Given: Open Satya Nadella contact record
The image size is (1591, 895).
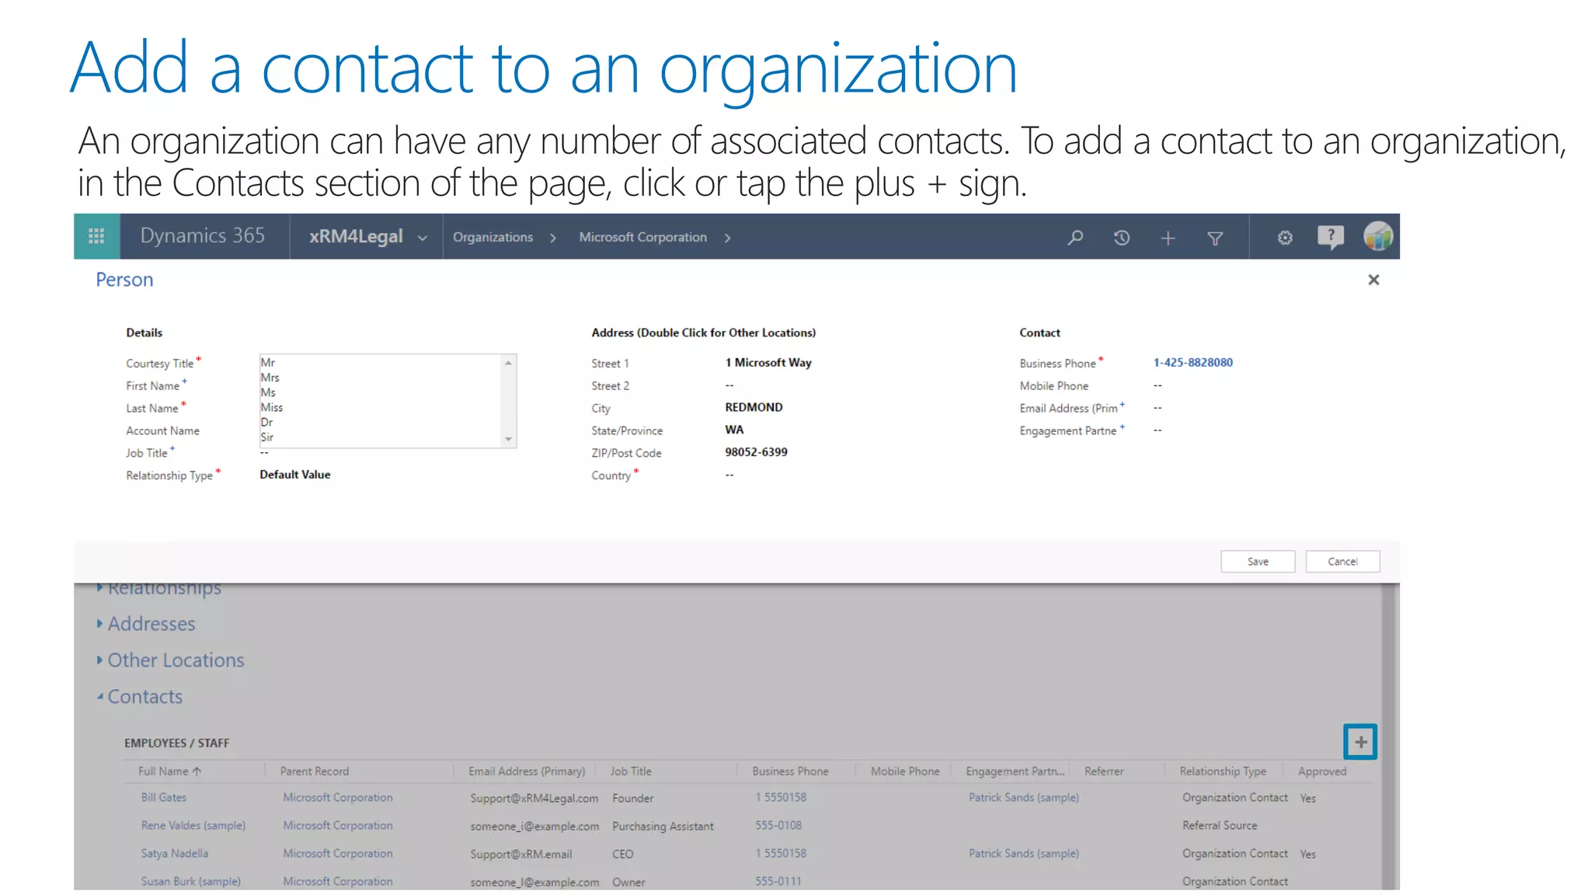Looking at the screenshot, I should 174,854.
